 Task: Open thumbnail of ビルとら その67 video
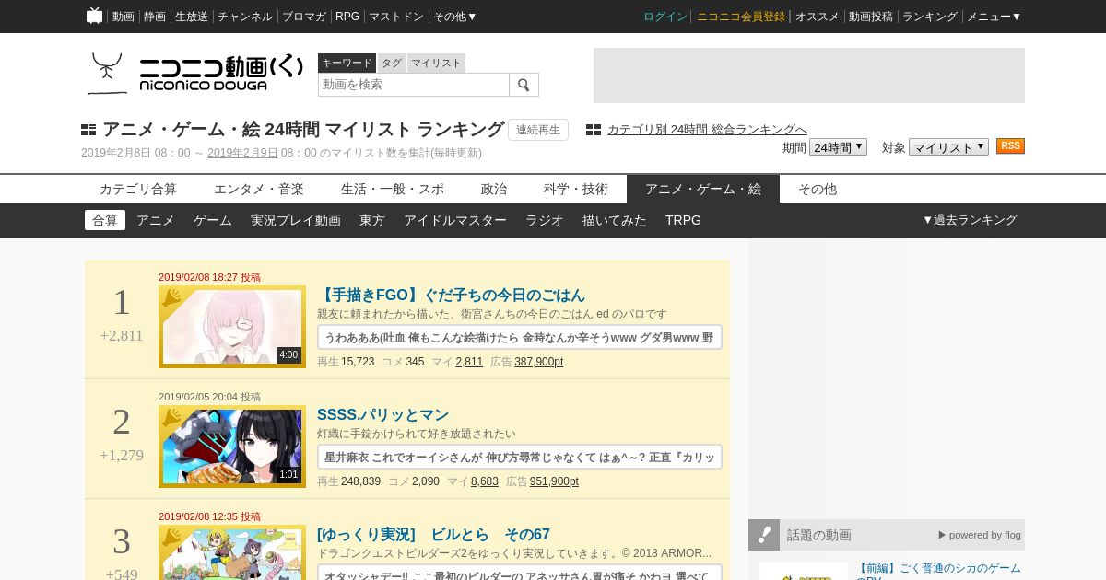(x=232, y=552)
